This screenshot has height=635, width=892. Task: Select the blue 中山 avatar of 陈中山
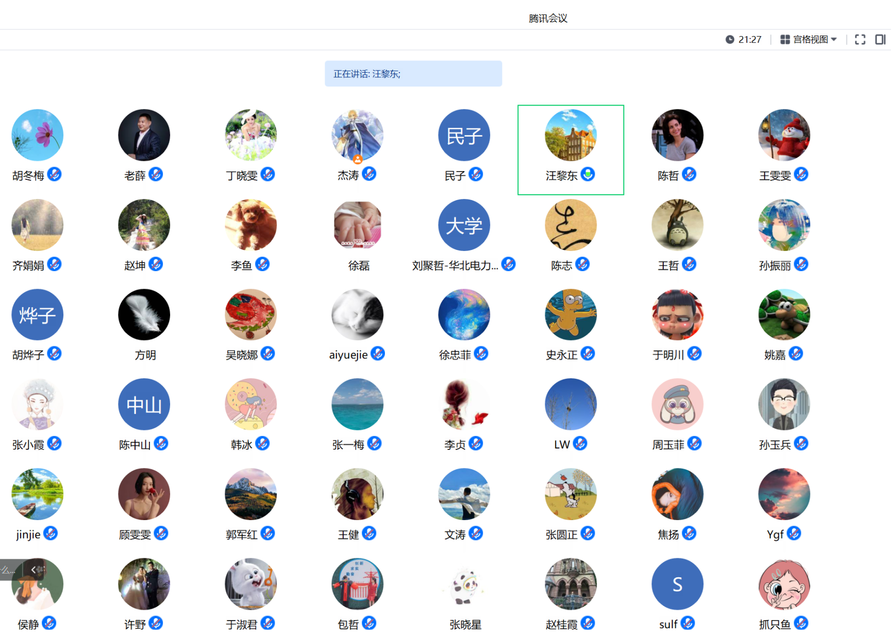144,405
